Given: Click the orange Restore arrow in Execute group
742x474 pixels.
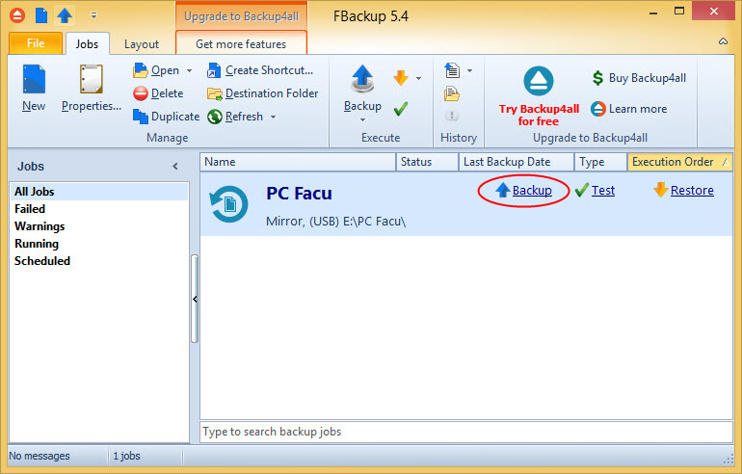Looking at the screenshot, I should pos(401,78).
